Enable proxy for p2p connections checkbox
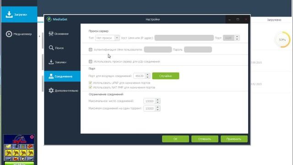Screen dimensions: 293x165 [x=91, y=61]
